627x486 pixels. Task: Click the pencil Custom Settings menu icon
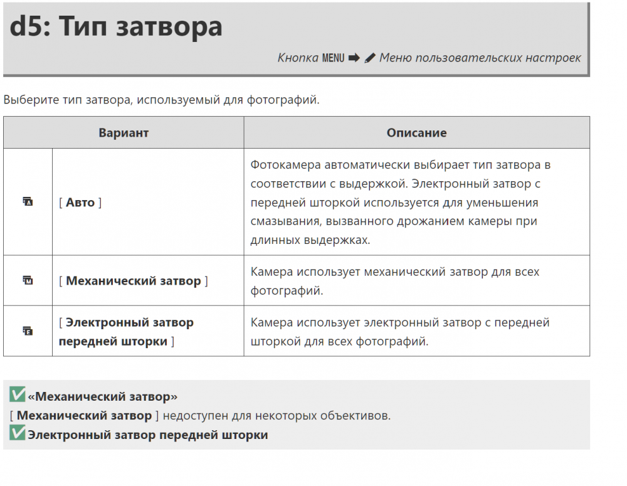[370, 58]
